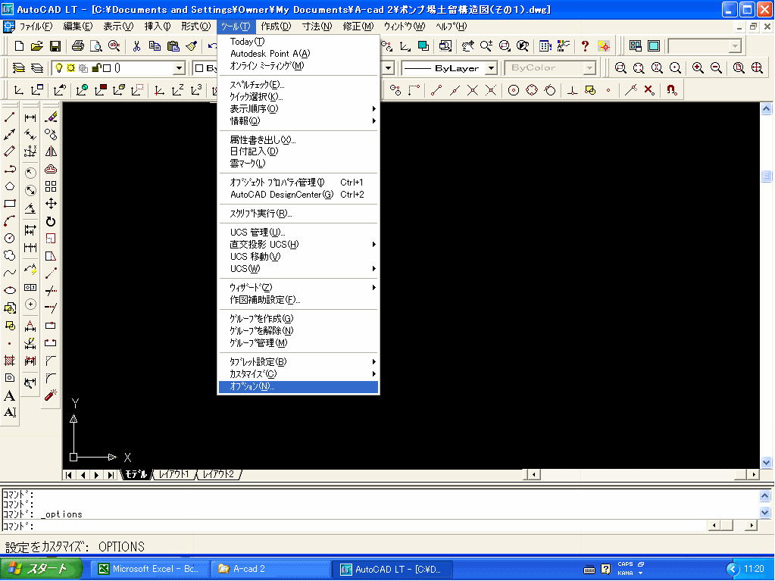Open the ヘルプ(H) menu
Screen dimensions: 775x581
point(451,27)
